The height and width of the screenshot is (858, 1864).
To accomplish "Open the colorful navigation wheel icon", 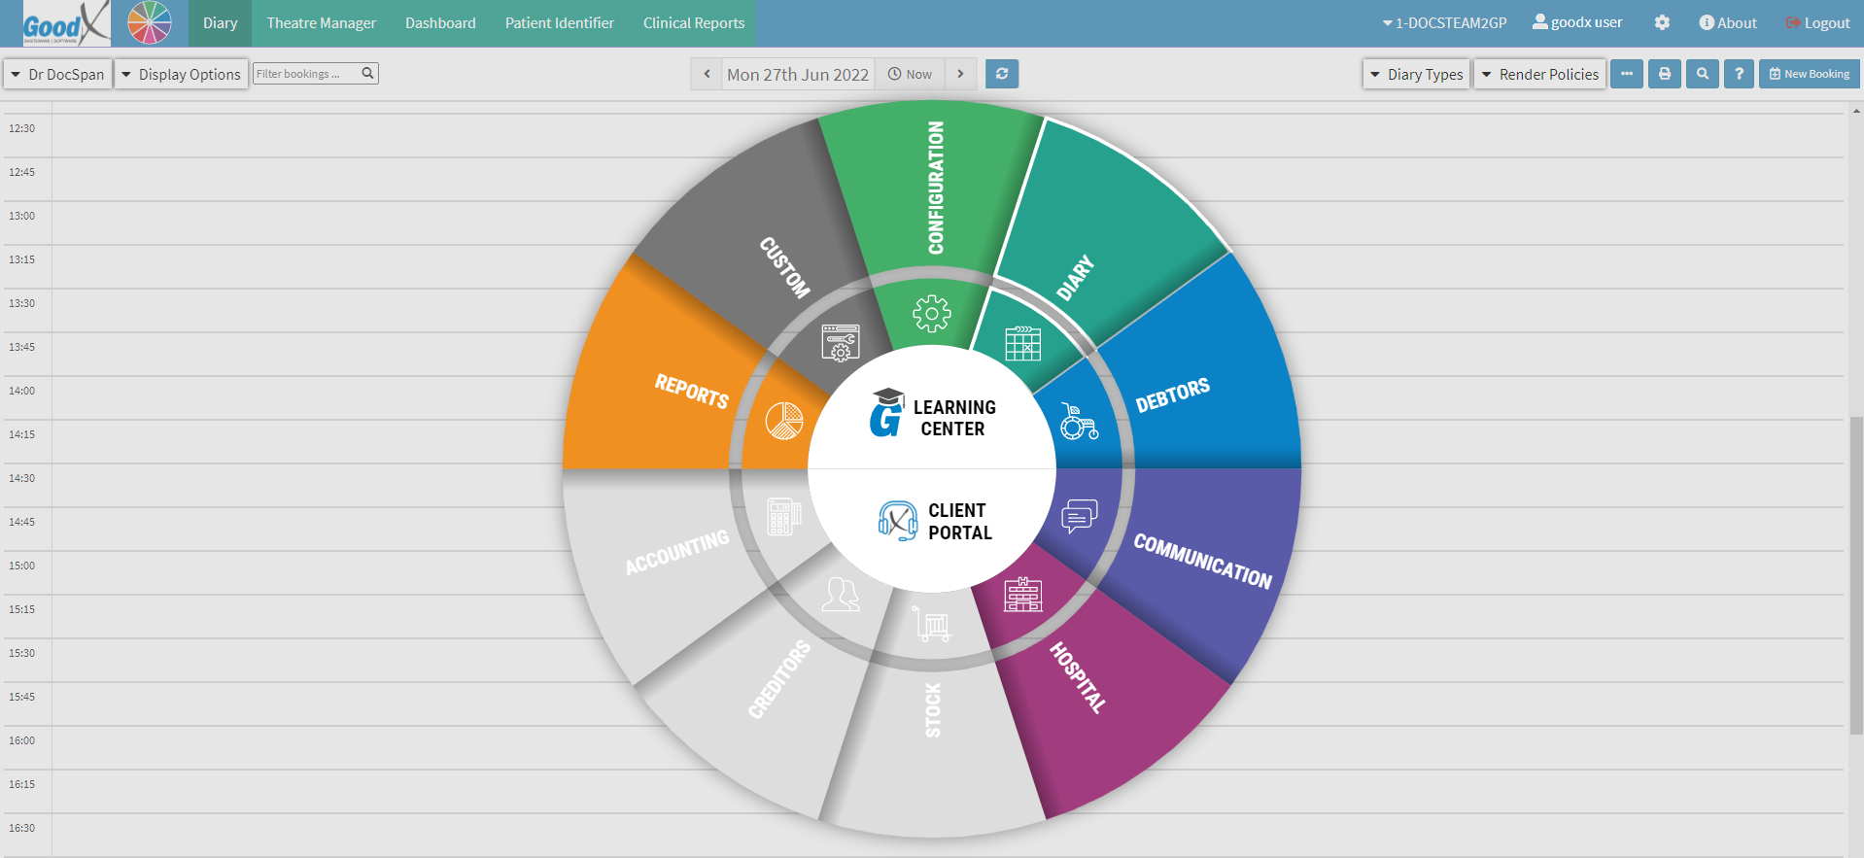I will [x=149, y=23].
